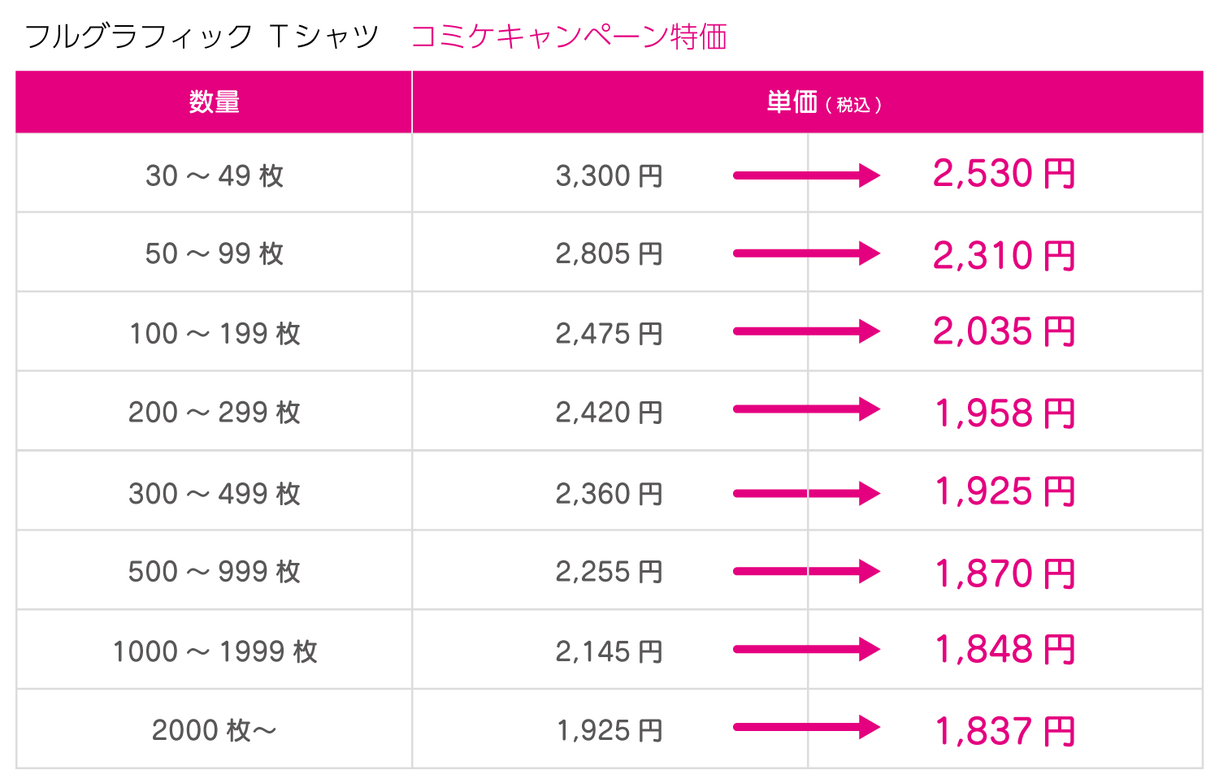Click the 数量 column header

(214, 102)
